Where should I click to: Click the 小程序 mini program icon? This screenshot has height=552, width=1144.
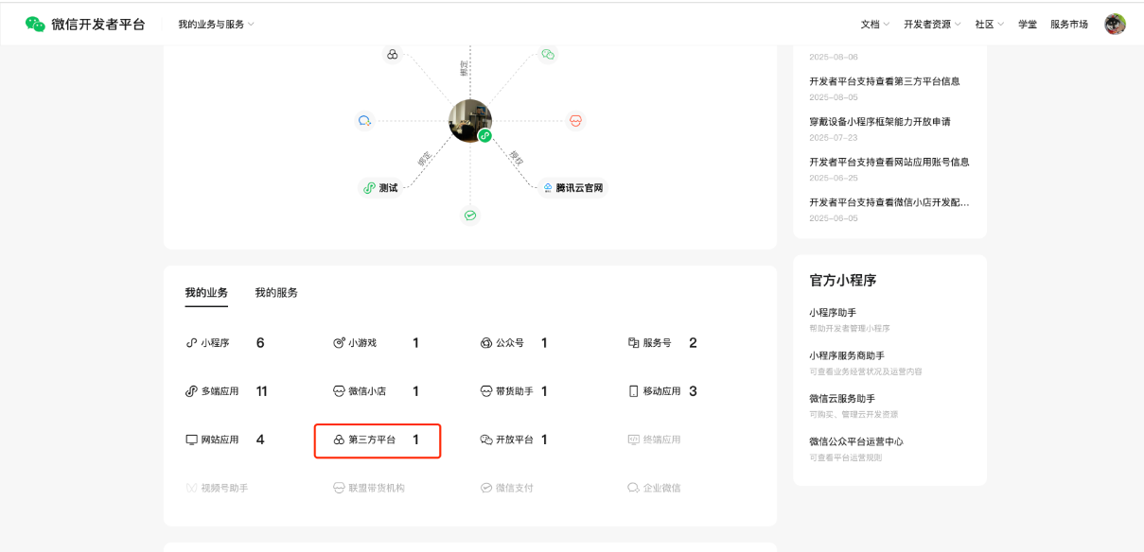tap(192, 343)
